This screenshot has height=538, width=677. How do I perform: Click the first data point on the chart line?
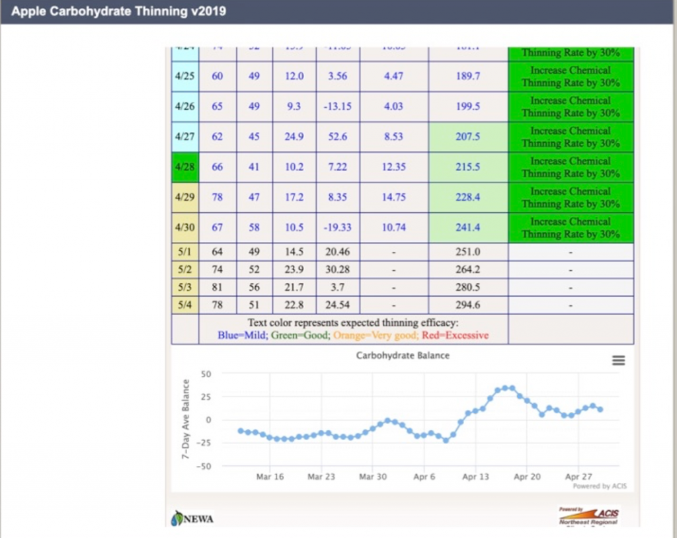tap(241, 431)
